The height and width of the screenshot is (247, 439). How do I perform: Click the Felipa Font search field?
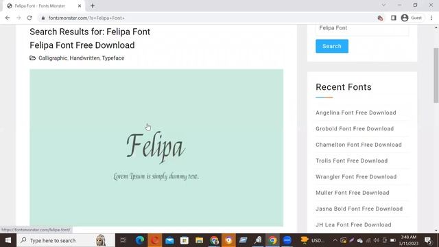[362, 28]
